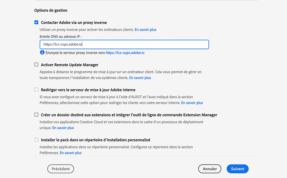Click the blue info icon below the DNS field
The image size is (287, 178).
coord(42,52)
